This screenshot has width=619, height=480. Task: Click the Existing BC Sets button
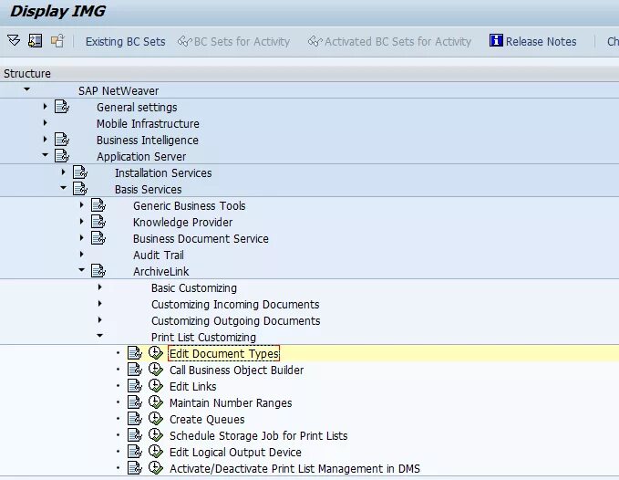click(x=125, y=41)
